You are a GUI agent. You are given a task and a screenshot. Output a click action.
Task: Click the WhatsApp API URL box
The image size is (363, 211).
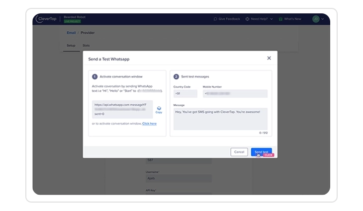click(x=122, y=109)
